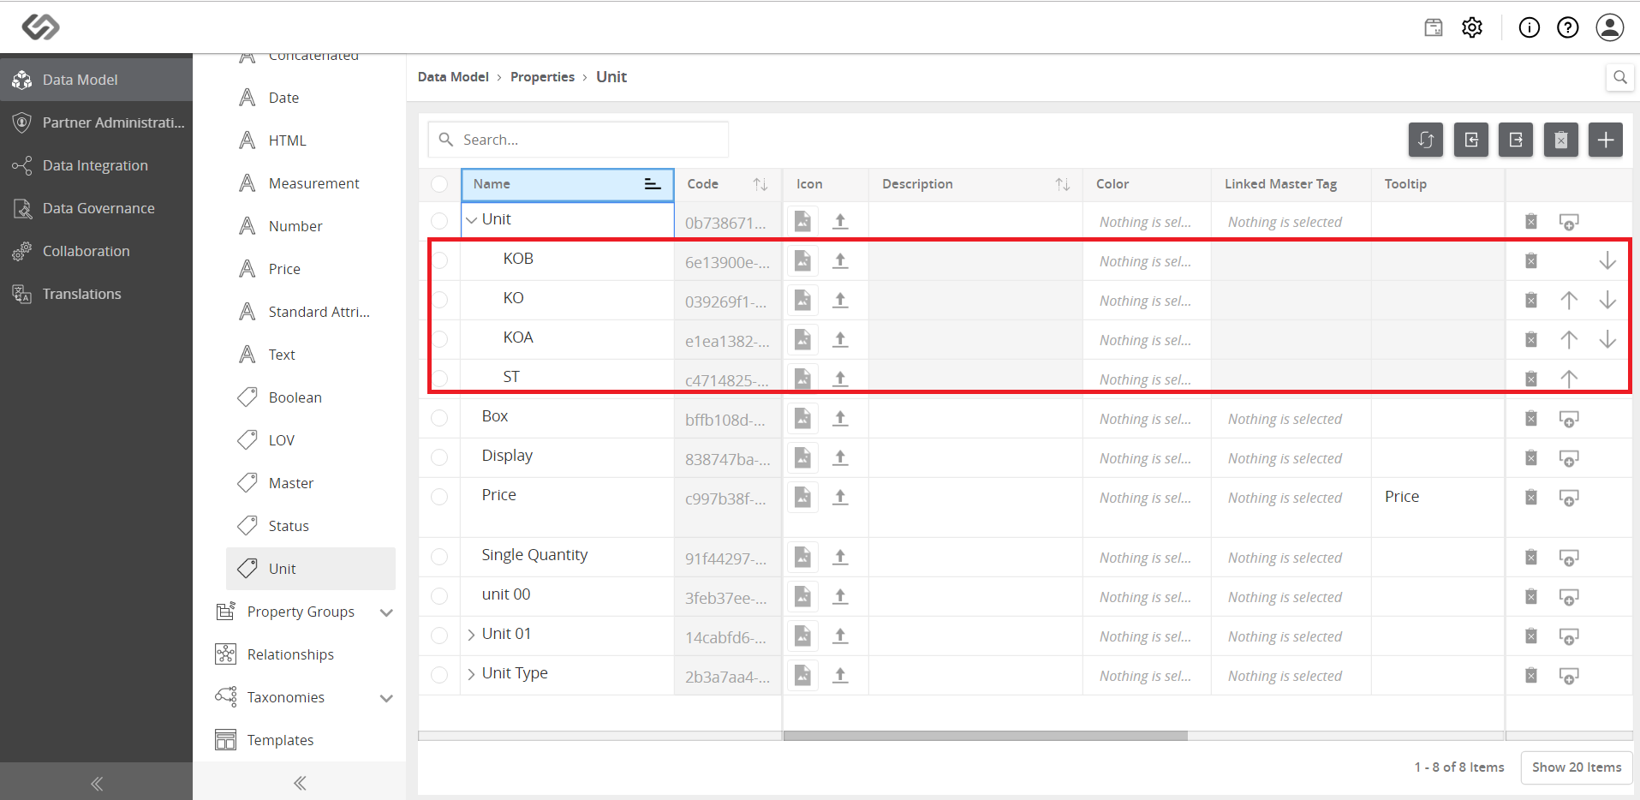Move the KO row down
The height and width of the screenshot is (800, 1640).
[1607, 300]
